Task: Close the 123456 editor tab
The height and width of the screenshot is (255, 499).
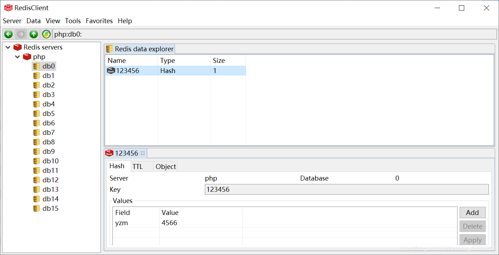Action: click(x=142, y=153)
